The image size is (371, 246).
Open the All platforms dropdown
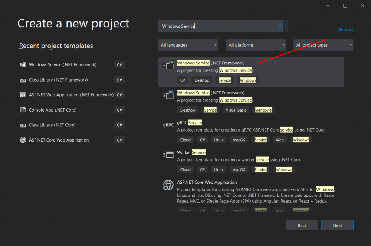[256, 45]
